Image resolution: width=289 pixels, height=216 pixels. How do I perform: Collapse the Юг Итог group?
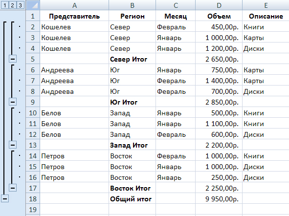(x=13, y=102)
